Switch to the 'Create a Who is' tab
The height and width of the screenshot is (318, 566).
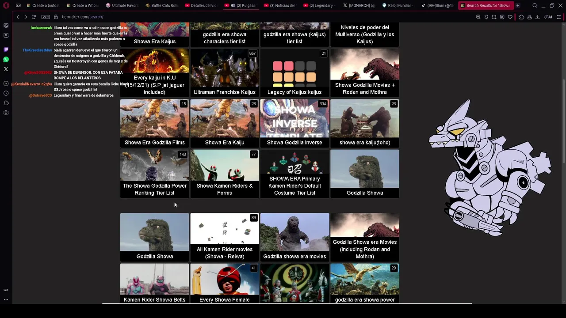(x=83, y=5)
